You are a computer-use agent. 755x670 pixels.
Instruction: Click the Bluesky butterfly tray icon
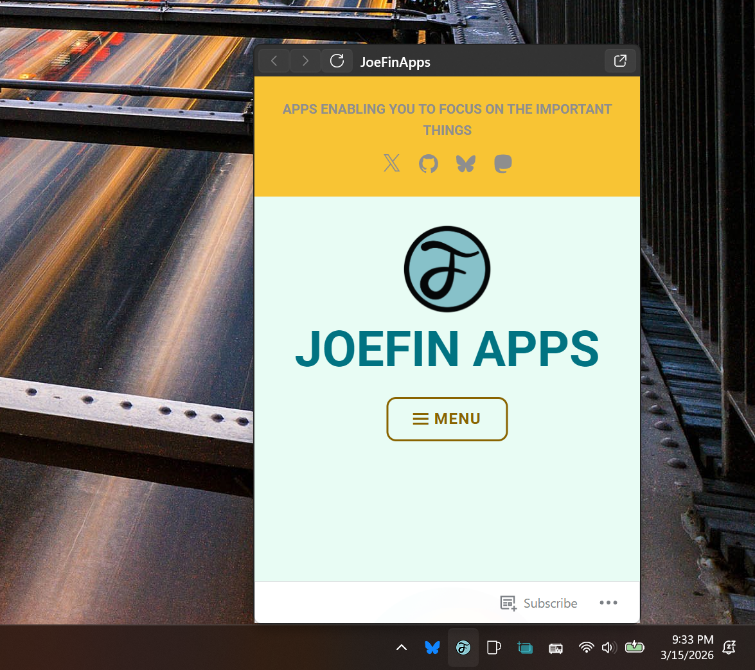click(432, 648)
